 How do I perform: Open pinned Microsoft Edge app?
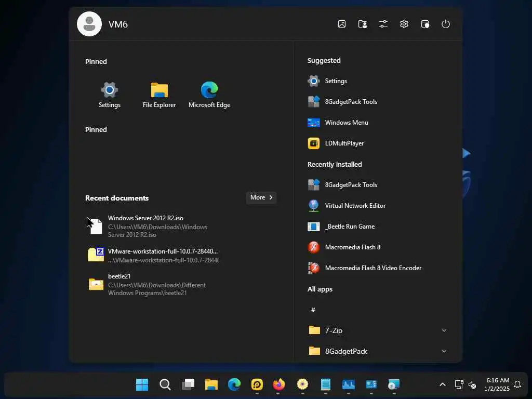coord(209,95)
